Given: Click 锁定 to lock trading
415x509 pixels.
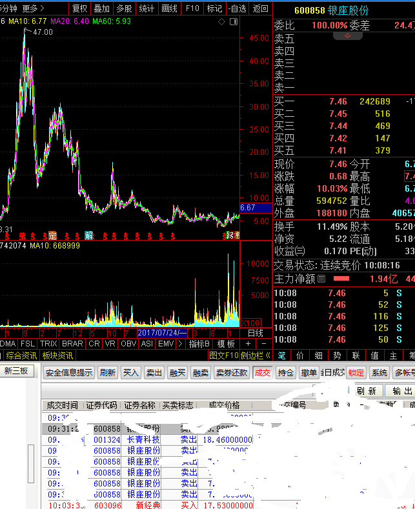Looking at the screenshot, I should click(356, 373).
